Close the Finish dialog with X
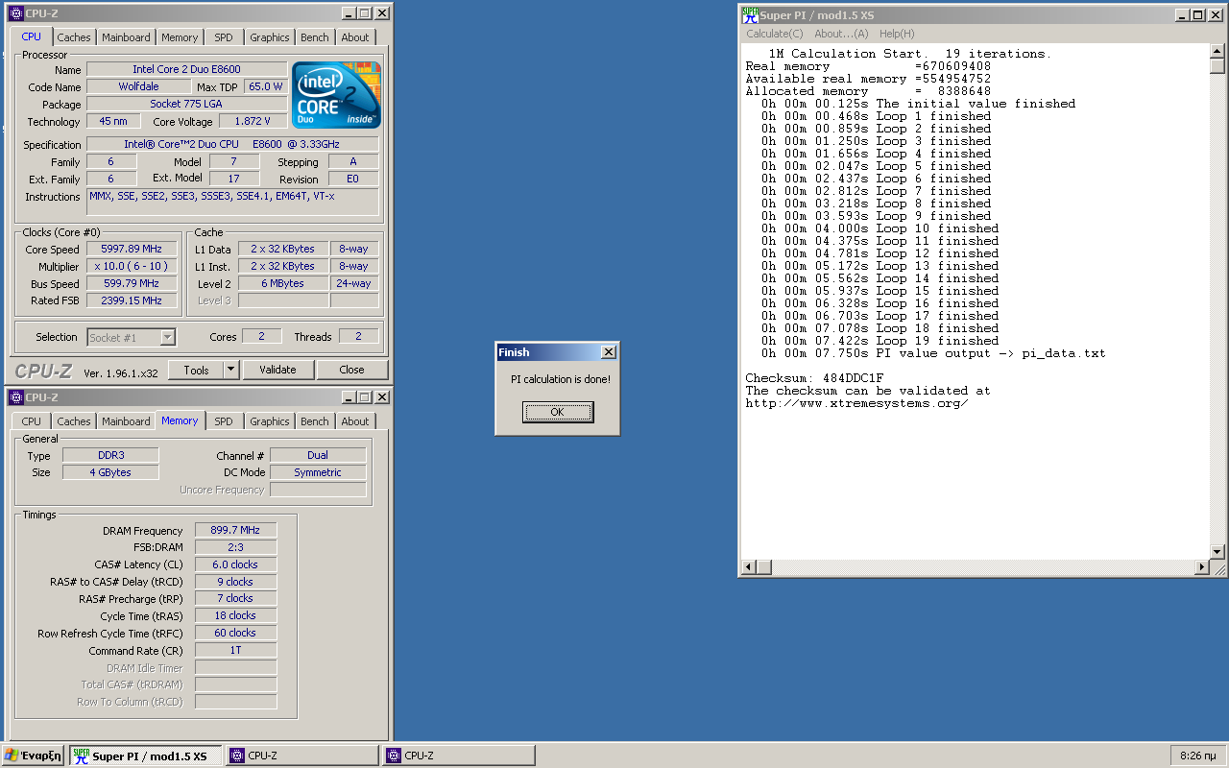 [608, 352]
